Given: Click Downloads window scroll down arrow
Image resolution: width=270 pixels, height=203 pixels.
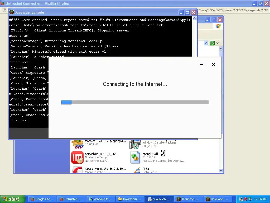Looking at the screenshot, I should pyautogui.click(x=221, y=170).
